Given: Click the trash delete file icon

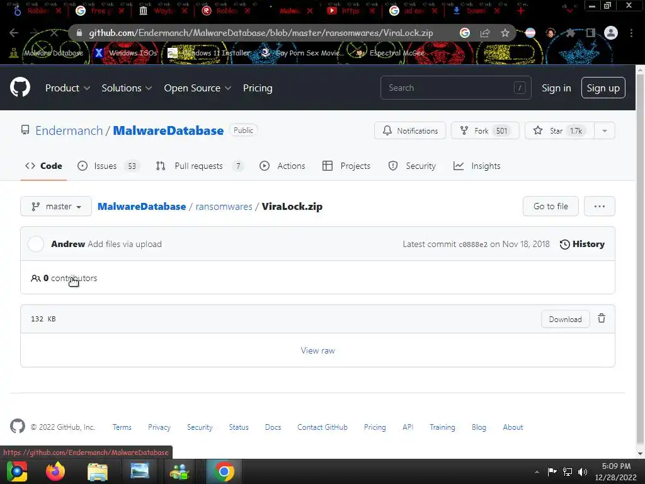Looking at the screenshot, I should coord(602,318).
